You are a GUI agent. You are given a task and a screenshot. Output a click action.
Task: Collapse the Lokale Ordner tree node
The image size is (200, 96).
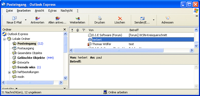pyautogui.click(x=4, y=39)
